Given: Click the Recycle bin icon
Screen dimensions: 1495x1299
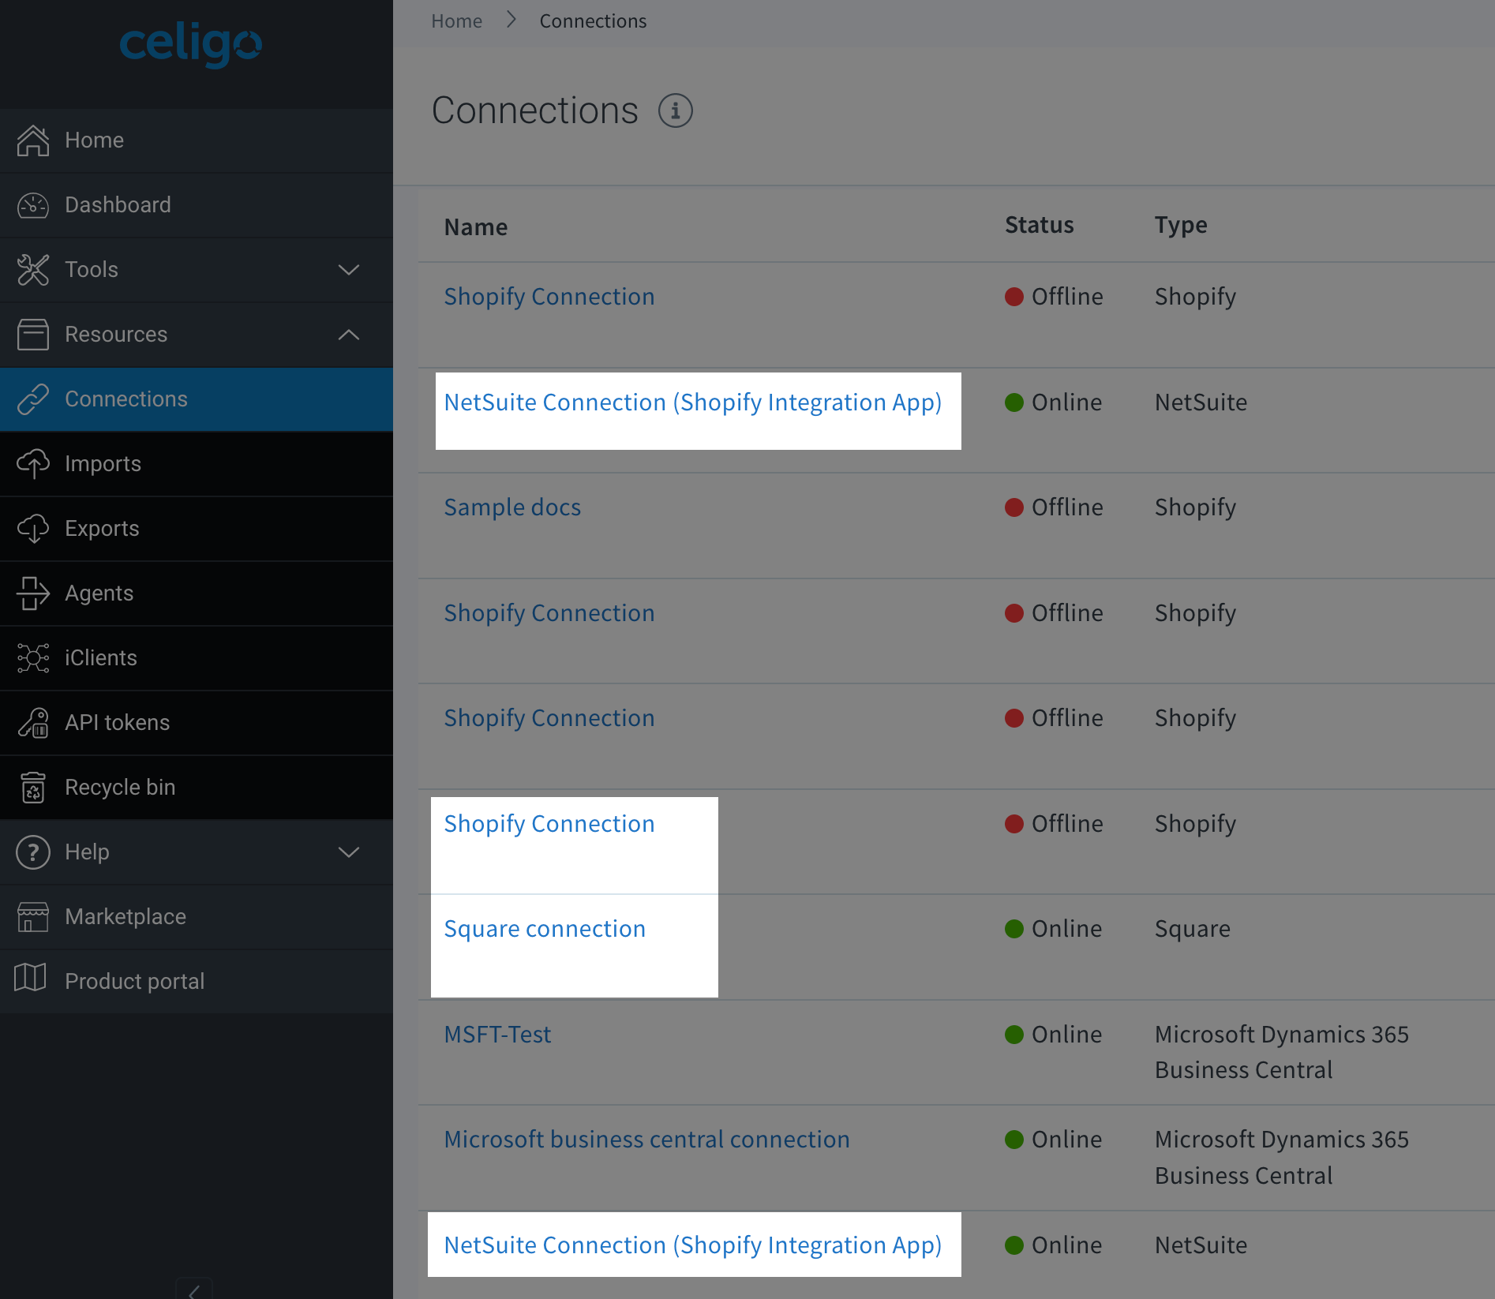Looking at the screenshot, I should 33,788.
